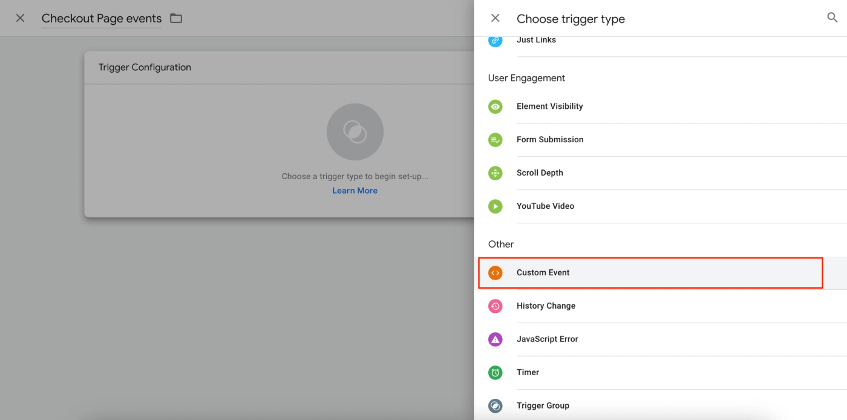Click the Form Submission green icon
The width and height of the screenshot is (847, 420).
495,140
